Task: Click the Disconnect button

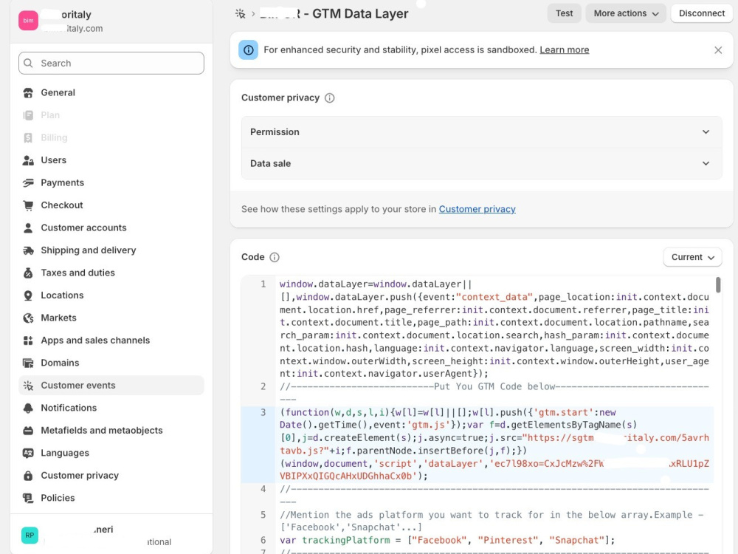Action: (701, 13)
